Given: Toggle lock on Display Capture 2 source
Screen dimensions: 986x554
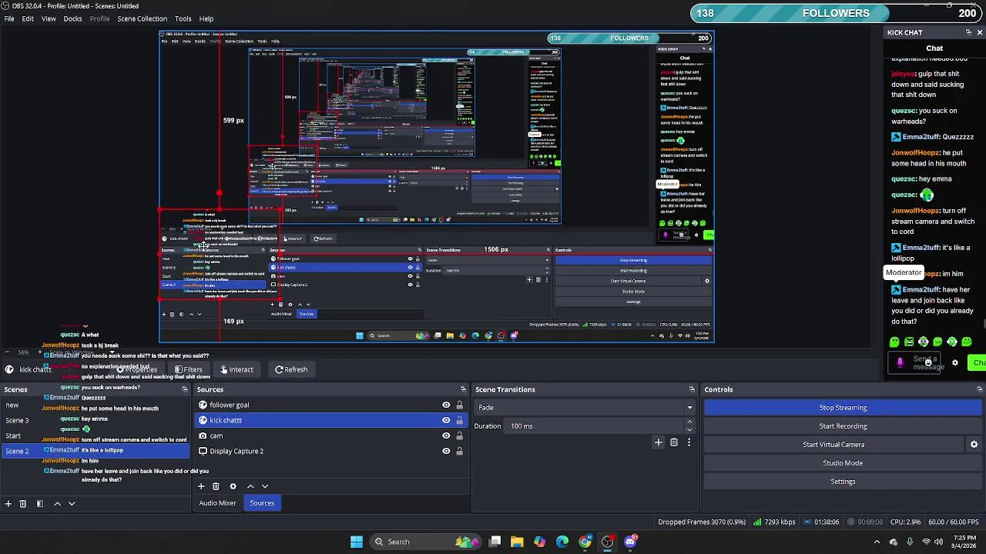Looking at the screenshot, I should click(x=459, y=451).
